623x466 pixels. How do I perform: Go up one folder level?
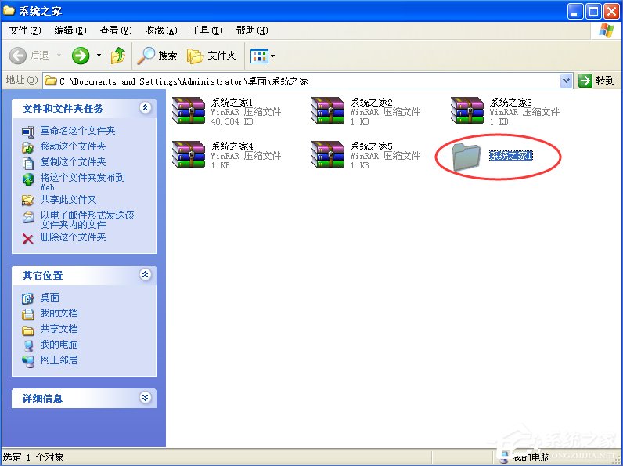coord(118,56)
